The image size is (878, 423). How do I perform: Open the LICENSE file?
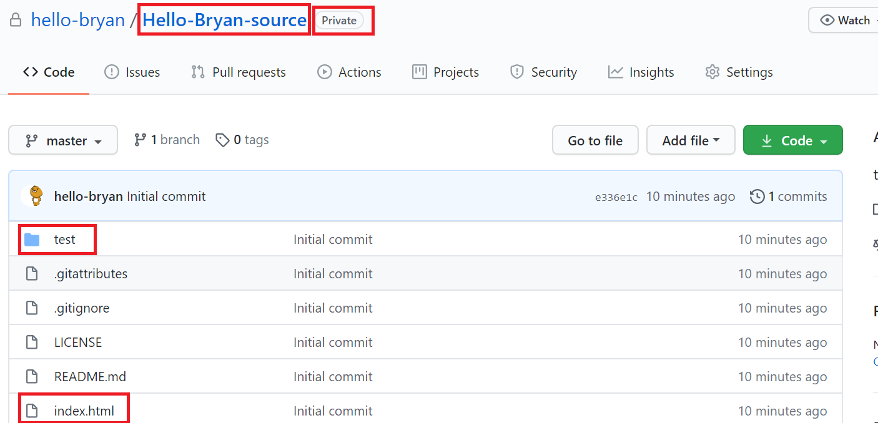[78, 343]
